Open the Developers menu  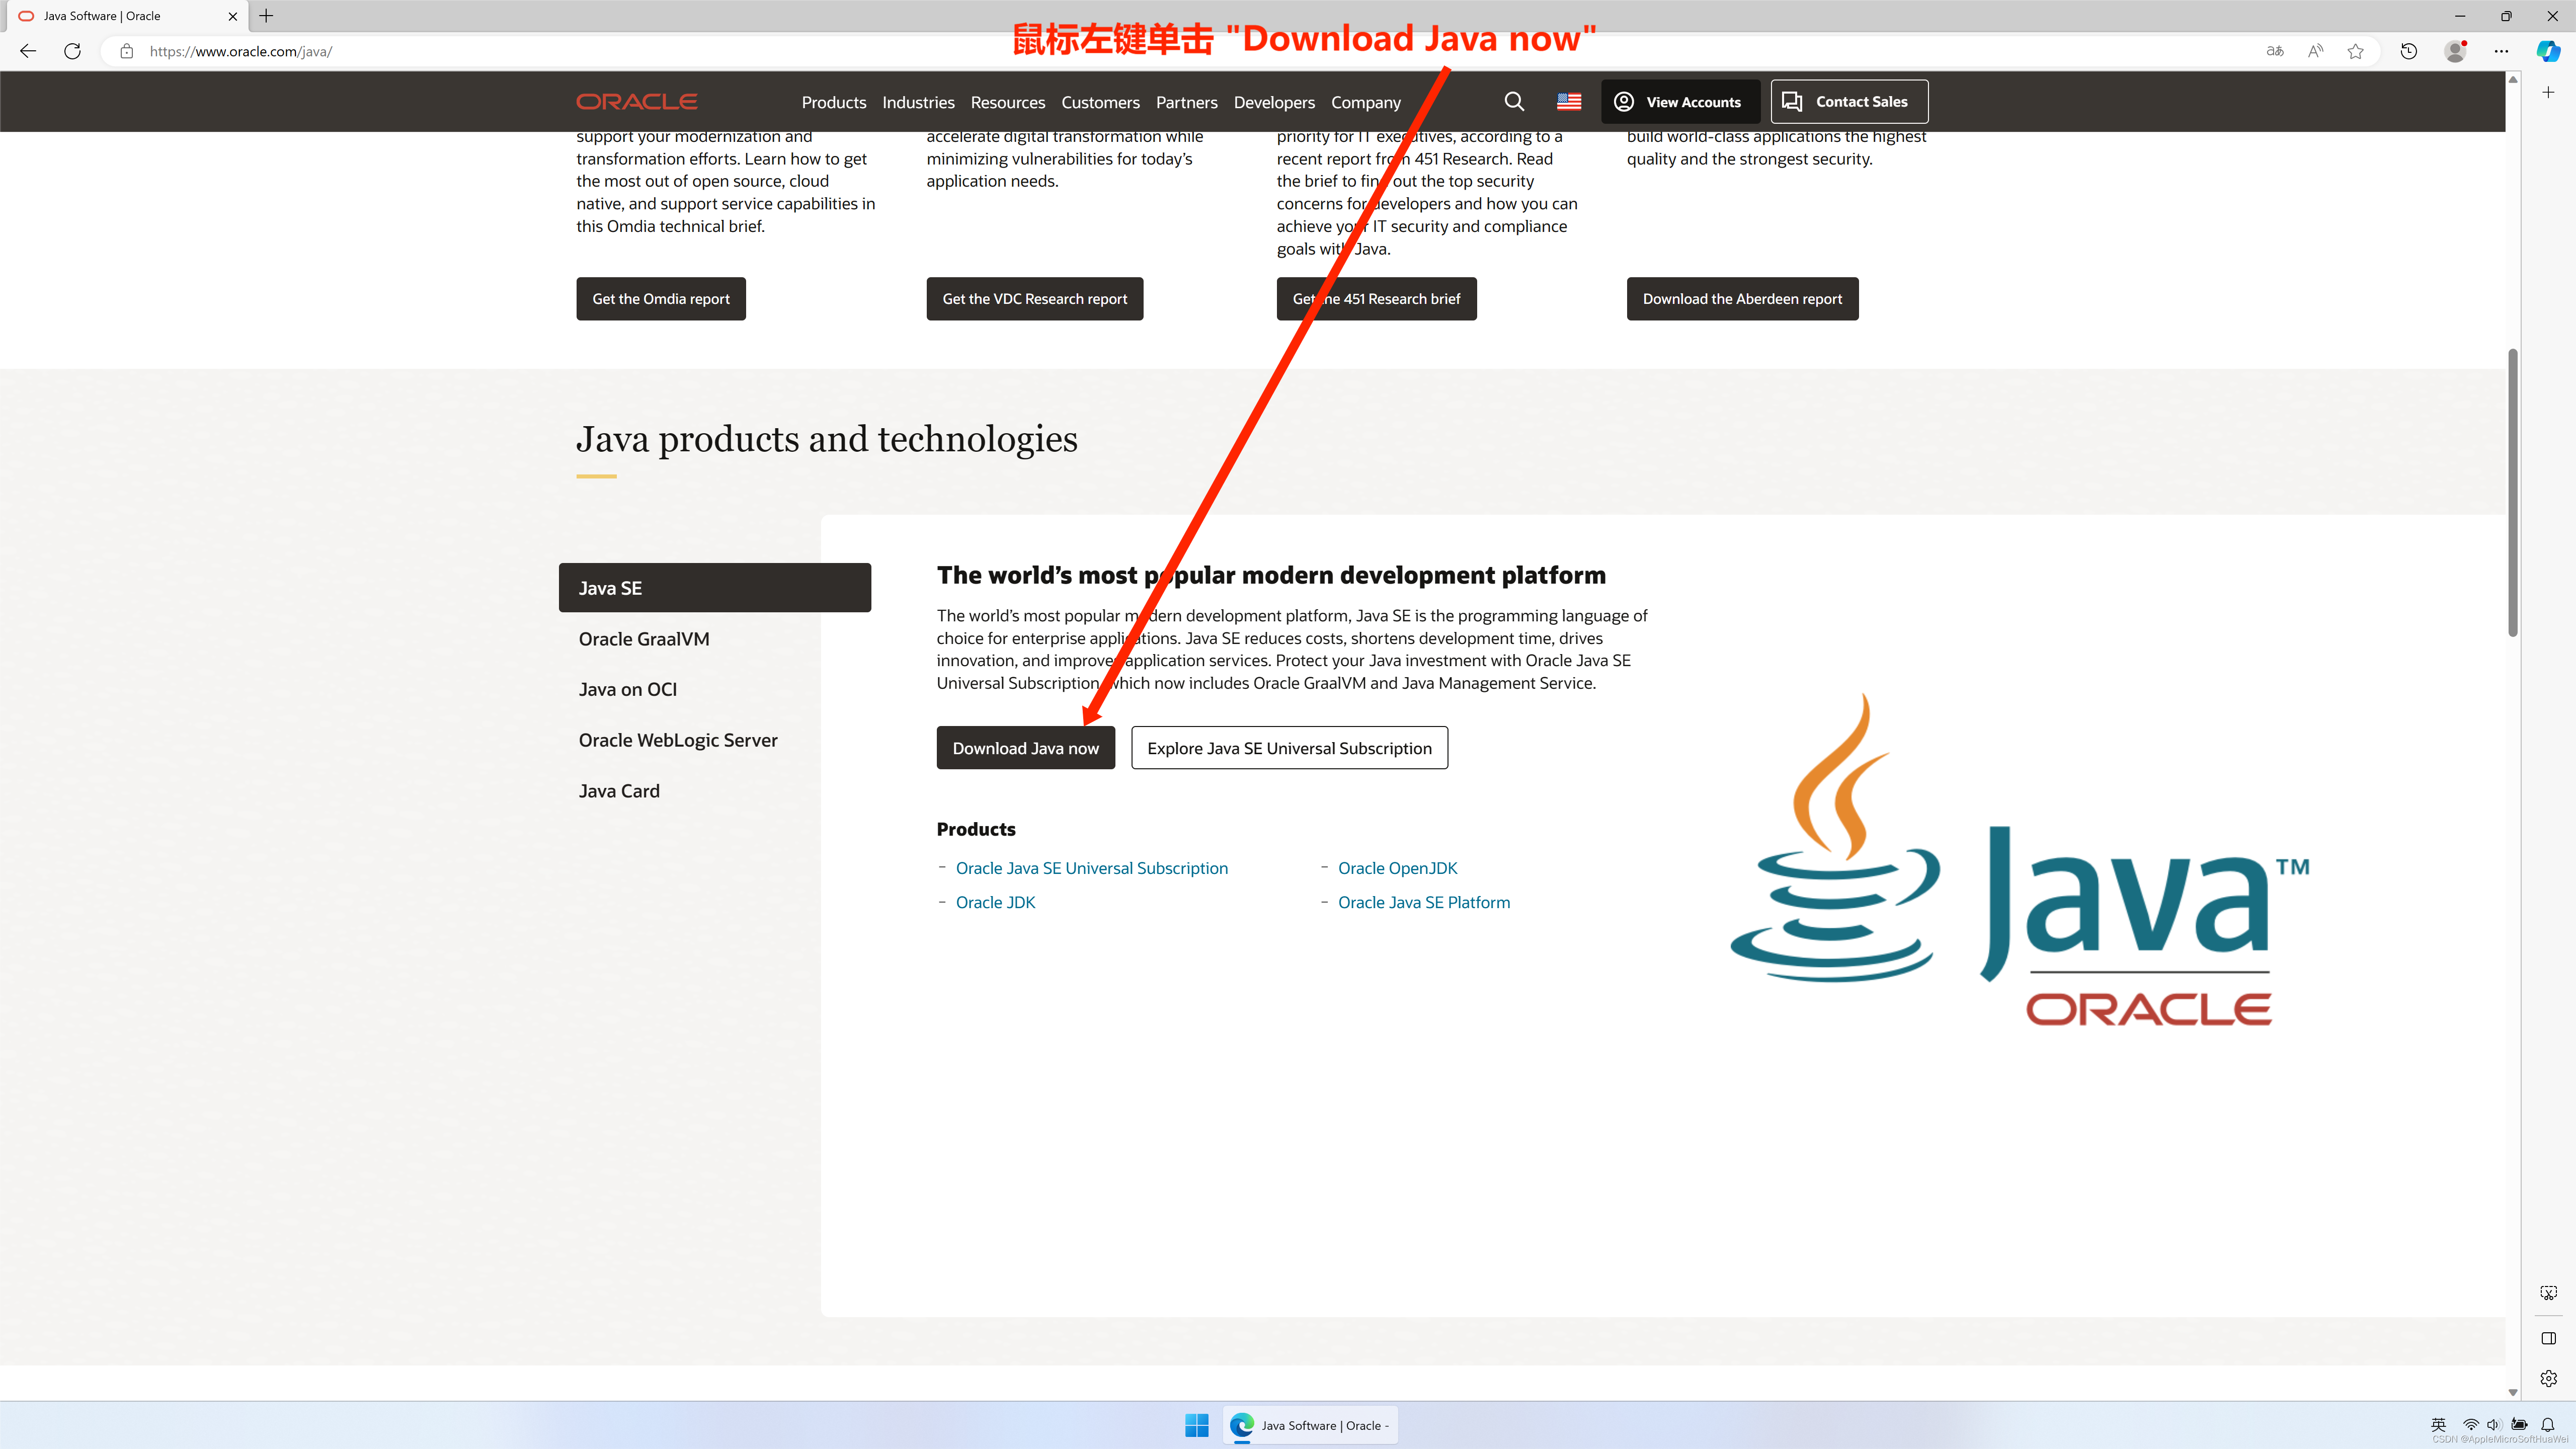[x=1274, y=102]
